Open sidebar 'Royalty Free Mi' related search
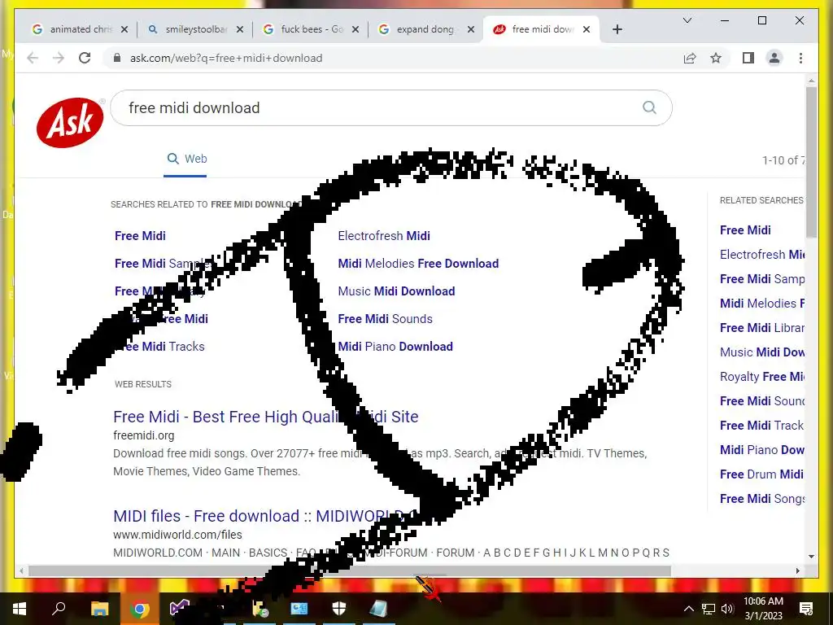833x625 pixels. click(761, 377)
